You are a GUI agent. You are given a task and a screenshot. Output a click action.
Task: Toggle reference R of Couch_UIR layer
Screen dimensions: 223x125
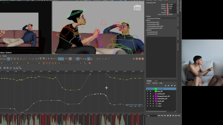click(x=153, y=101)
